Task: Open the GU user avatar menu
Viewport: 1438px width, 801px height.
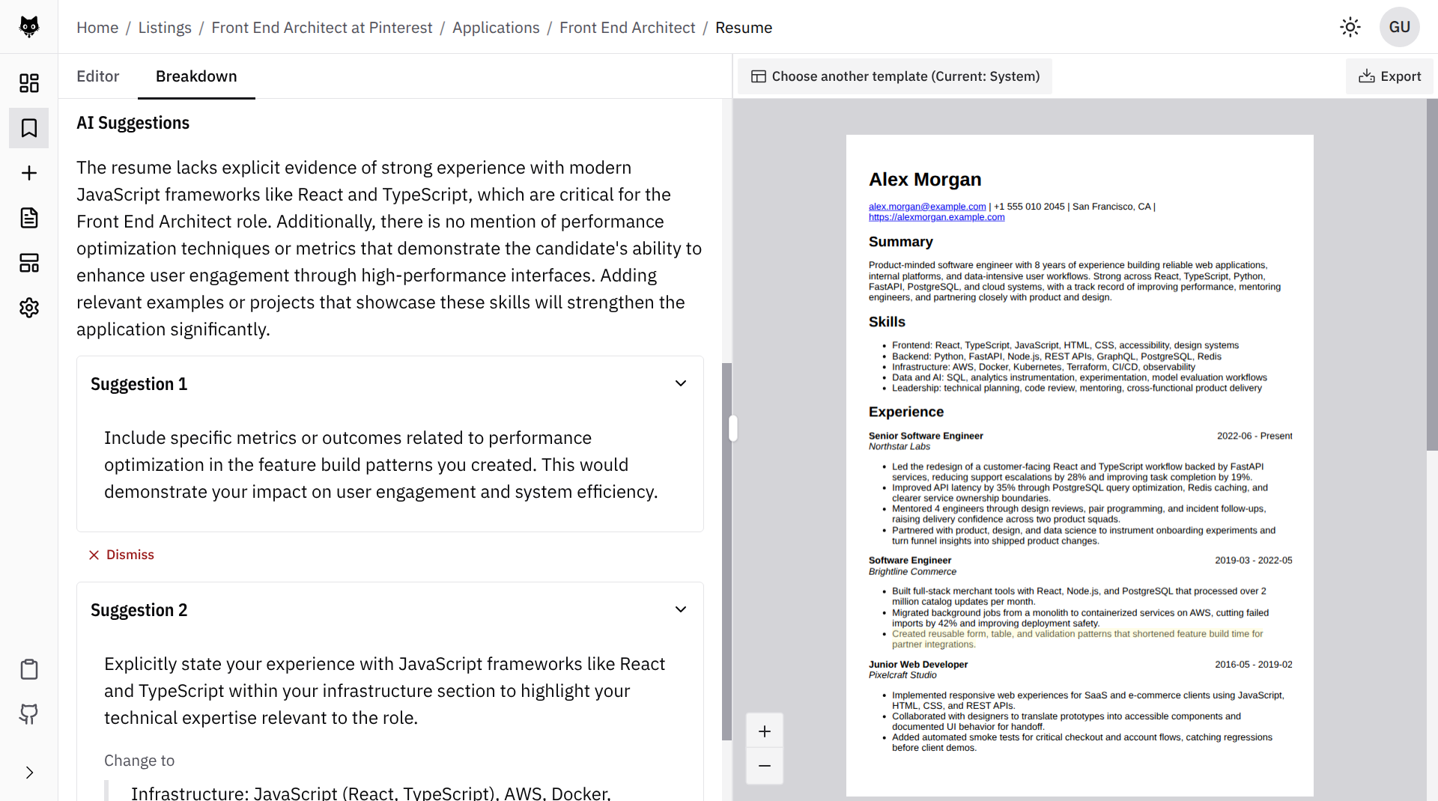Action: [1399, 28]
